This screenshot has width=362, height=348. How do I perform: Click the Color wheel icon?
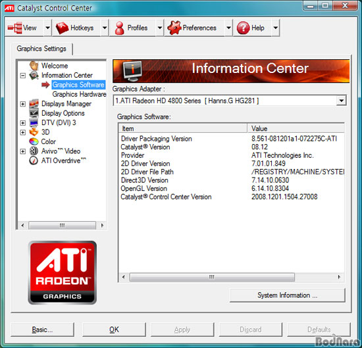[x=34, y=141]
